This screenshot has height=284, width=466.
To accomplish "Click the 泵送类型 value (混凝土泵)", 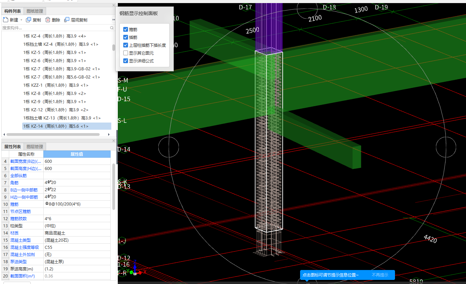I will pos(77,261).
